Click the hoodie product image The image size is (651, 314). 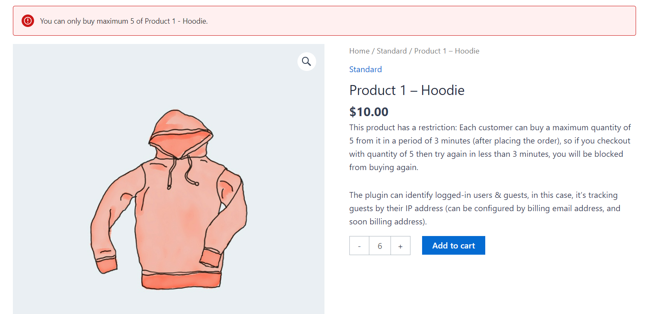tap(168, 187)
